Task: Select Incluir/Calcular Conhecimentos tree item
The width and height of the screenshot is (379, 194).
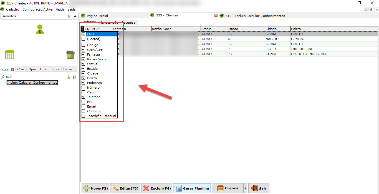Action: point(32,83)
